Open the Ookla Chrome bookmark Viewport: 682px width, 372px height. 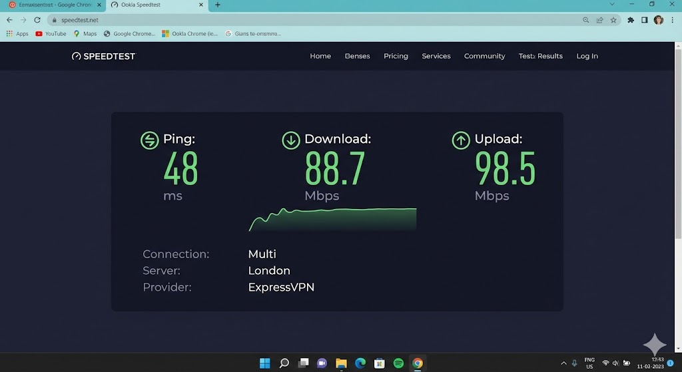[190, 33]
